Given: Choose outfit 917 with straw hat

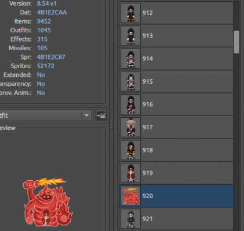Looking at the screenshot, I should (176, 127).
